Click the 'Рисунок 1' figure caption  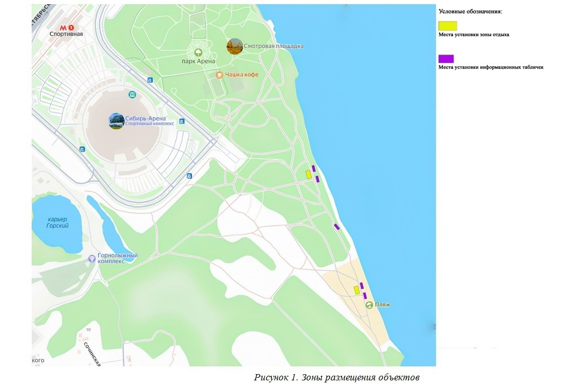[x=336, y=377]
